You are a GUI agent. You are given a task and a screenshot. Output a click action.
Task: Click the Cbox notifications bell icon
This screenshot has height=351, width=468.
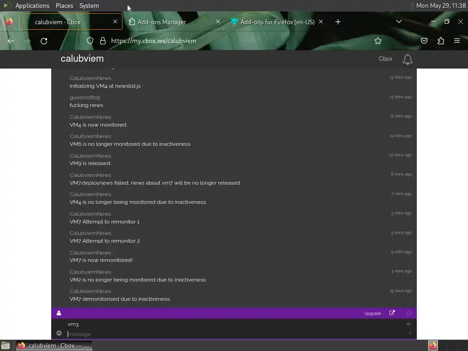[x=407, y=59]
